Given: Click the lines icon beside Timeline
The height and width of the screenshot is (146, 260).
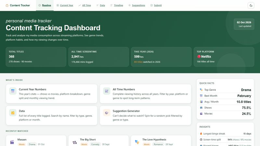Looking at the screenshot, I should [x=111, y=5].
